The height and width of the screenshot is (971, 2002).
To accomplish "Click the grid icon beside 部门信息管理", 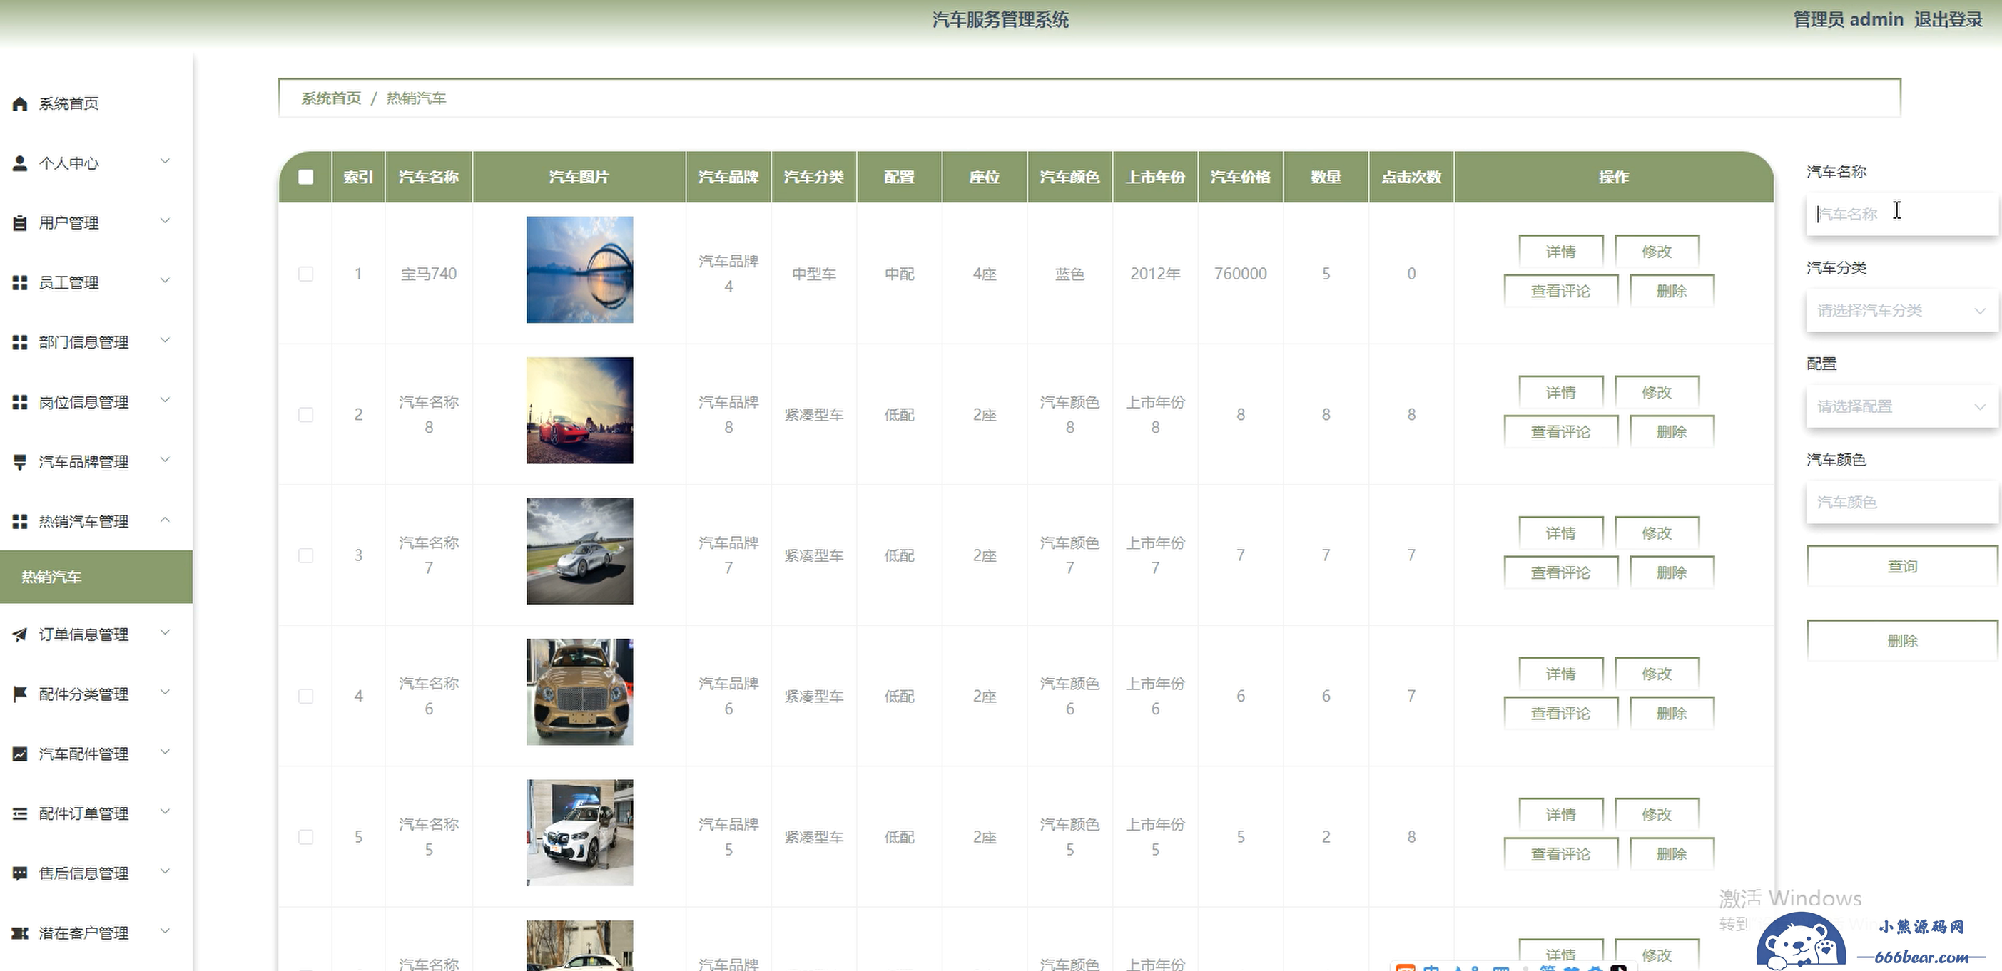I will 20,343.
